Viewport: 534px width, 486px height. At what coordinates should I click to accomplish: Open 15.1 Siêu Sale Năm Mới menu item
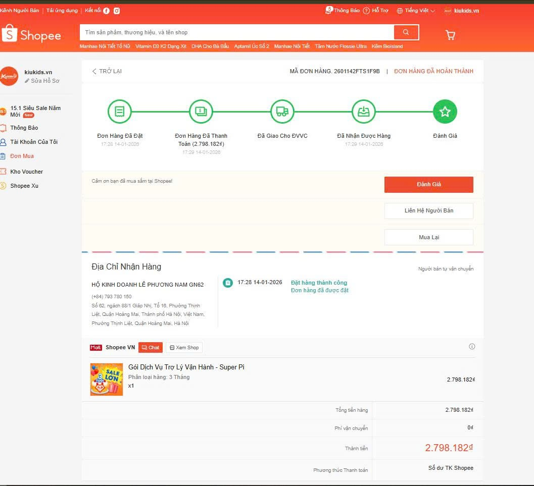35,111
